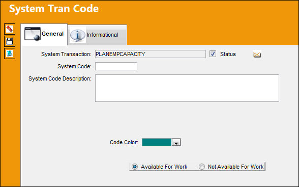Viewport: 299px width, 187px height.
Task: Open the Code Color dropdown arrow
Action: (x=176, y=142)
